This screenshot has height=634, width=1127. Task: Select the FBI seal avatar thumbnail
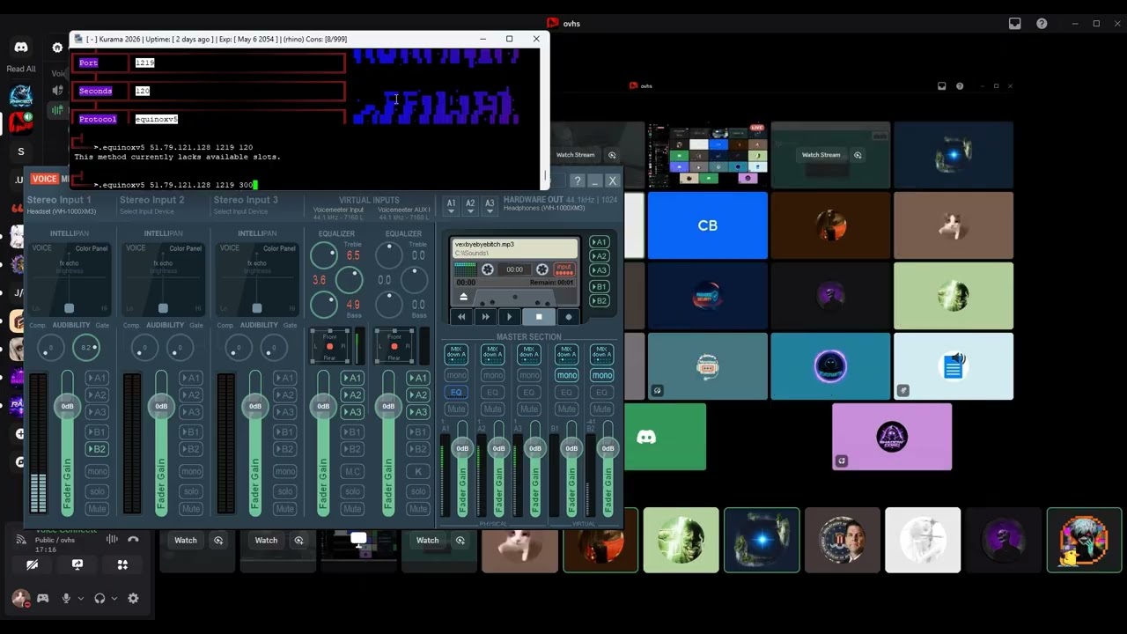843,540
